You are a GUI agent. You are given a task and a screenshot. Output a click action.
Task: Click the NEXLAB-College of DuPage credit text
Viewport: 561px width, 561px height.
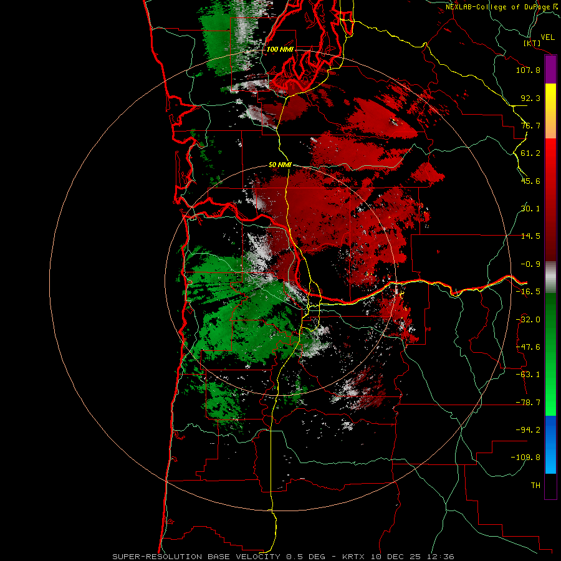click(502, 7)
